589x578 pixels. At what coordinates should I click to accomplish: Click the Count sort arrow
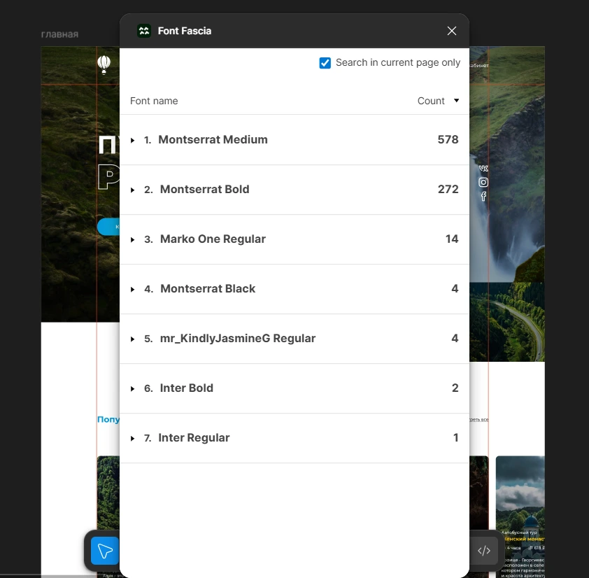pyautogui.click(x=456, y=100)
